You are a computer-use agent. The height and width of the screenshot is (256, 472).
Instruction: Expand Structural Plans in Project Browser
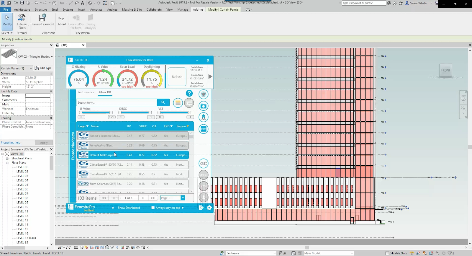tap(7, 159)
